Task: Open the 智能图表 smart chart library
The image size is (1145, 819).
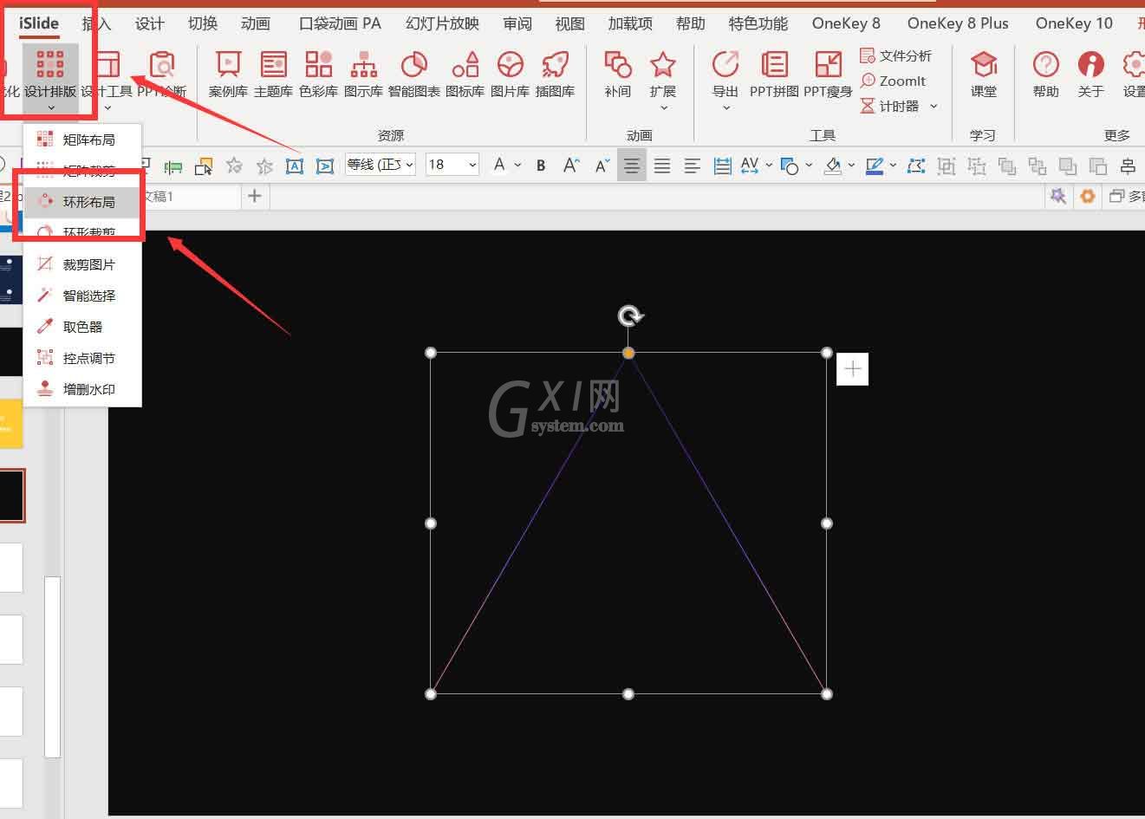Action: (414, 74)
